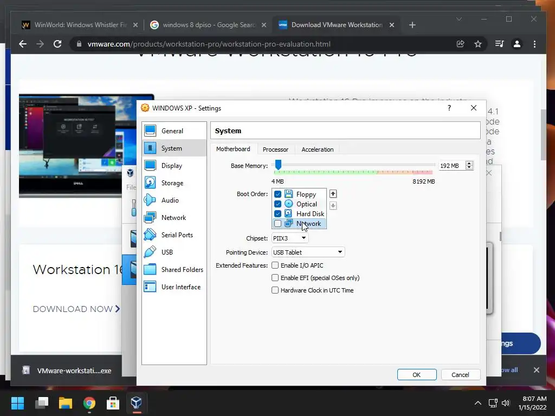The height and width of the screenshot is (416, 555).
Task: Switch to Processor tab
Action: click(x=275, y=149)
